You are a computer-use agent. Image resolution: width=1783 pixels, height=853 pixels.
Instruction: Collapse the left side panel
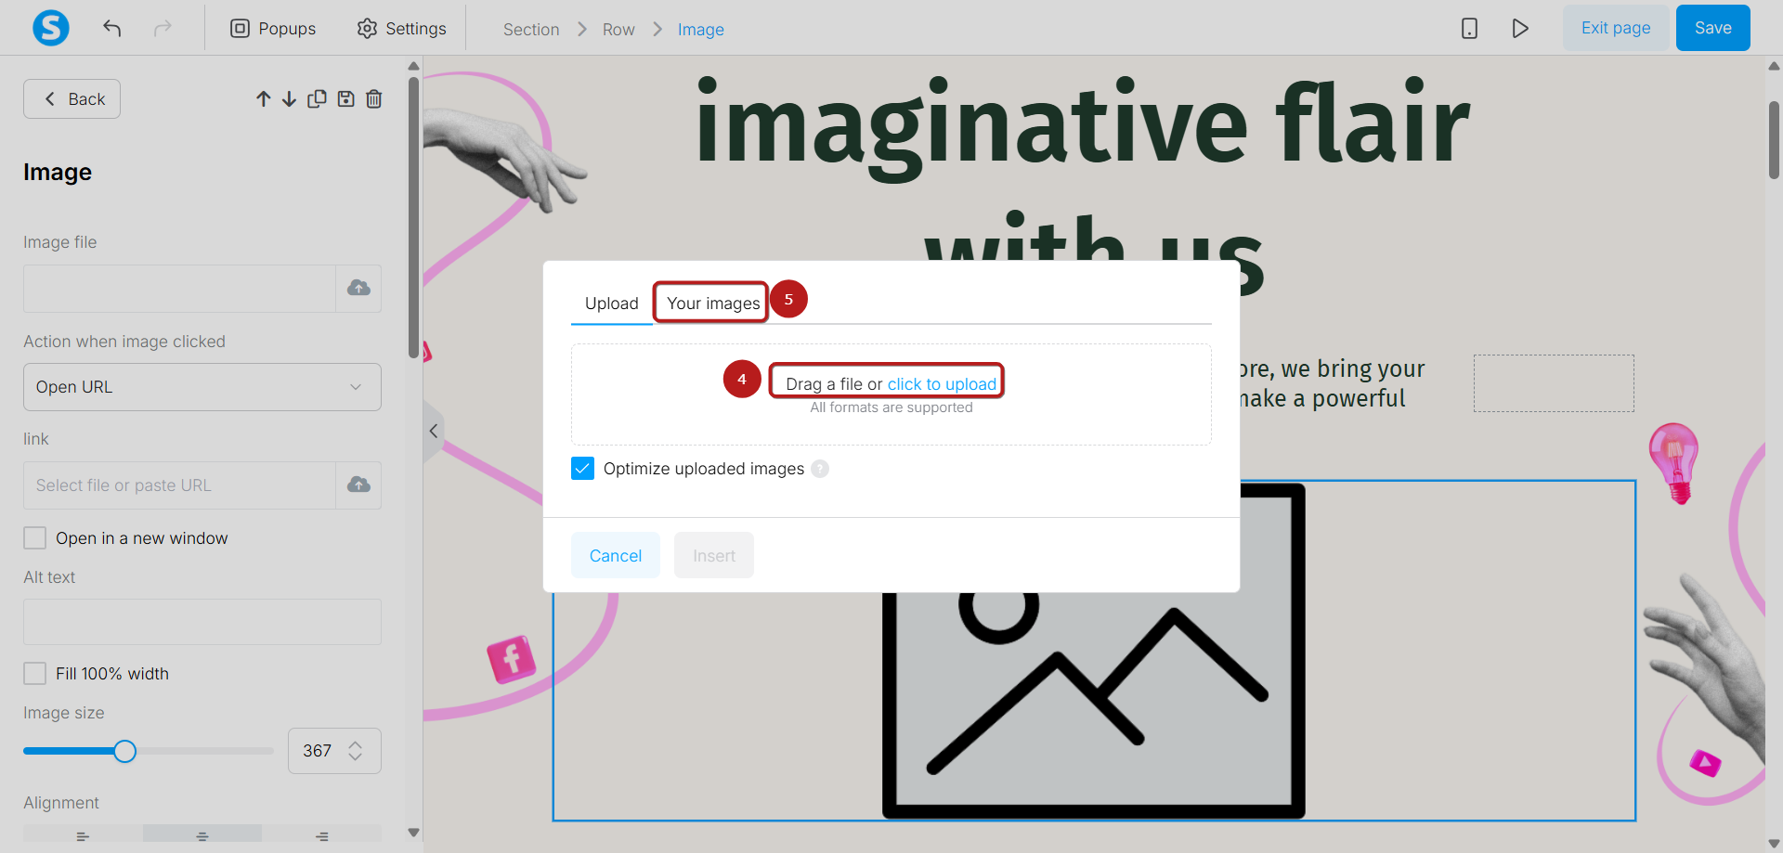433,431
